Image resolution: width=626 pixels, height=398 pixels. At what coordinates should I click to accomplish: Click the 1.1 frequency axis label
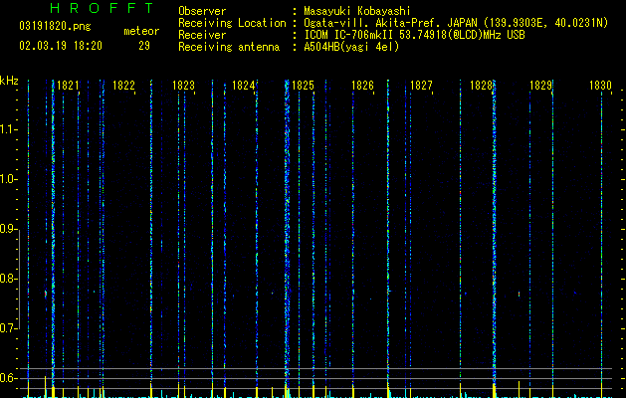(x=8, y=129)
